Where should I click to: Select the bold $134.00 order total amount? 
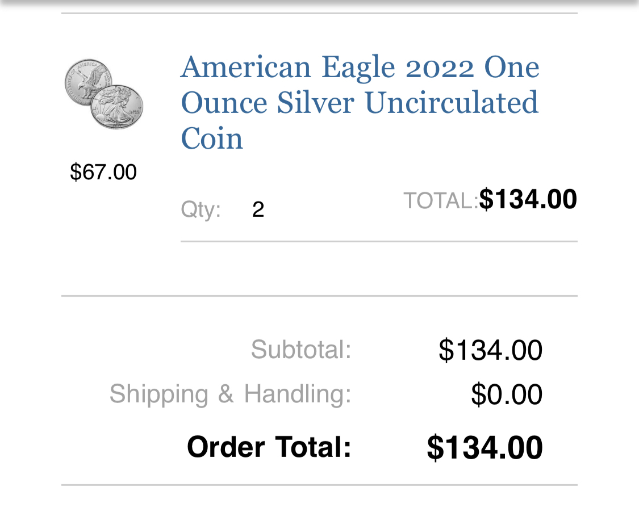[x=485, y=448]
